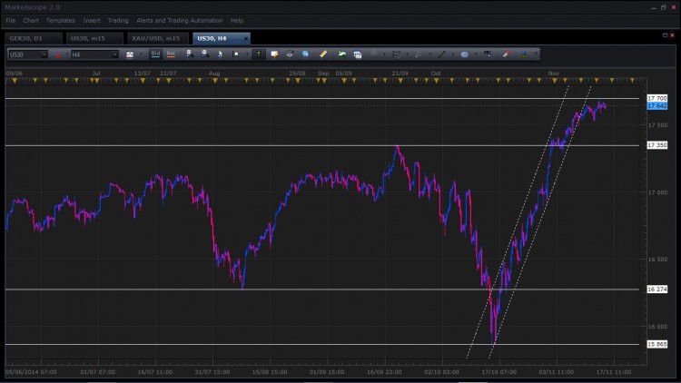
Task: Select the yellow ruler measure tool
Action: click(x=323, y=54)
